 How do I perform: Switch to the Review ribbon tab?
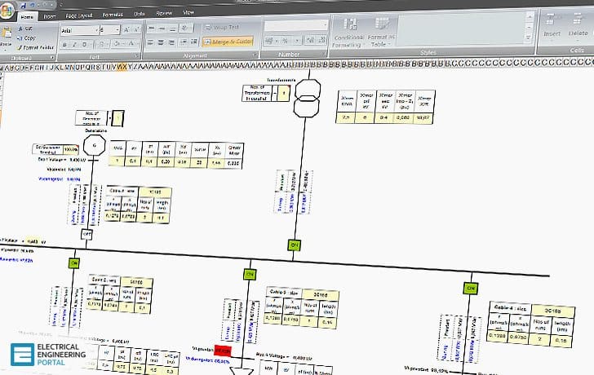[164, 13]
